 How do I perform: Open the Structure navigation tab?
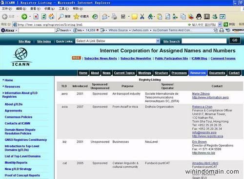pos(161,73)
